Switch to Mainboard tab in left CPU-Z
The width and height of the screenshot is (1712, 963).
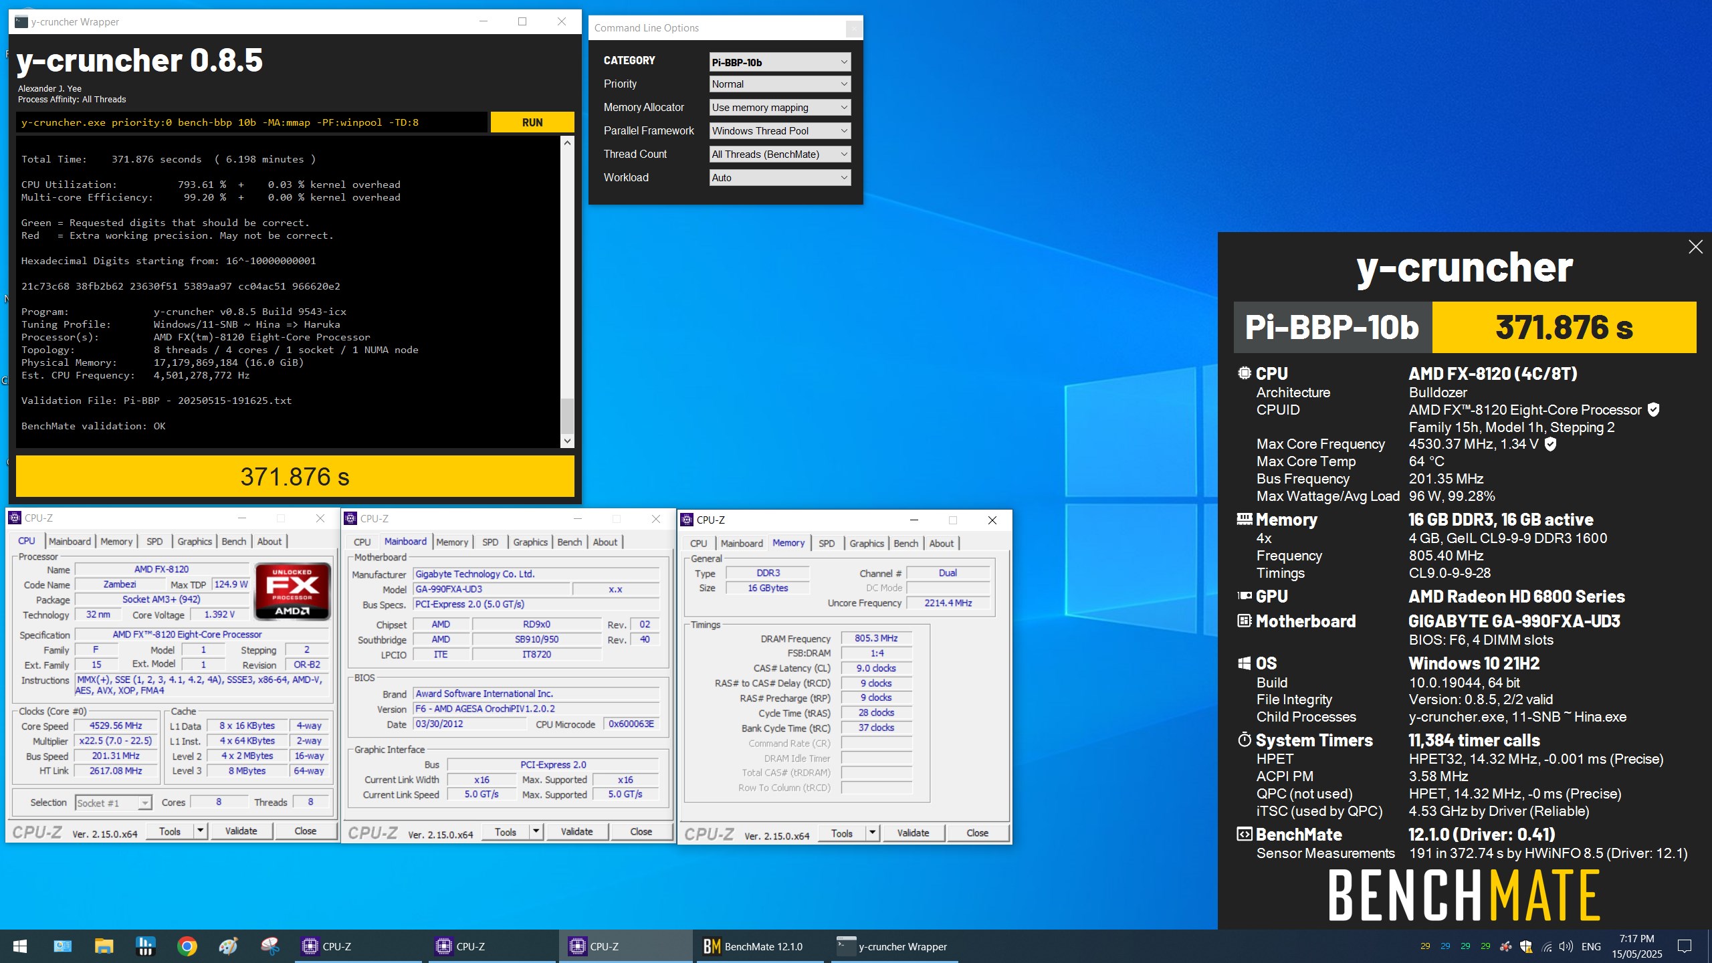70,541
